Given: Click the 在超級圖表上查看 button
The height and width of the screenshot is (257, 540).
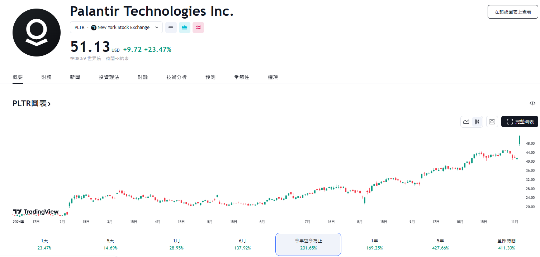Looking at the screenshot, I should point(512,11).
